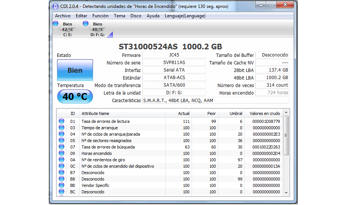The height and width of the screenshot is (205, 362).
Task: Click the Valores en crudo column header
Action: 264,113
